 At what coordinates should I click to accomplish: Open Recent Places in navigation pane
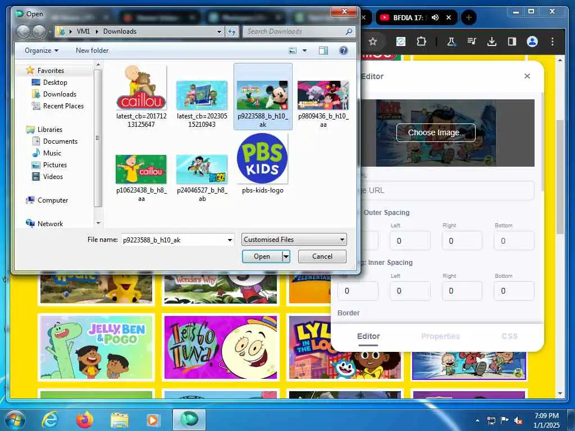pyautogui.click(x=63, y=106)
